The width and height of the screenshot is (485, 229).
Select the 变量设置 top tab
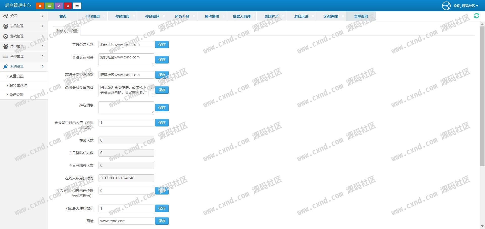pyautogui.click(x=361, y=16)
